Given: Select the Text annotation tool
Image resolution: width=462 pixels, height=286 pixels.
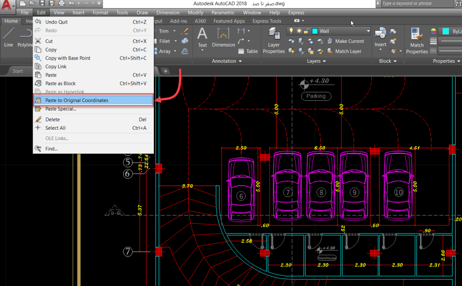Looking at the screenshot, I should click(x=202, y=37).
